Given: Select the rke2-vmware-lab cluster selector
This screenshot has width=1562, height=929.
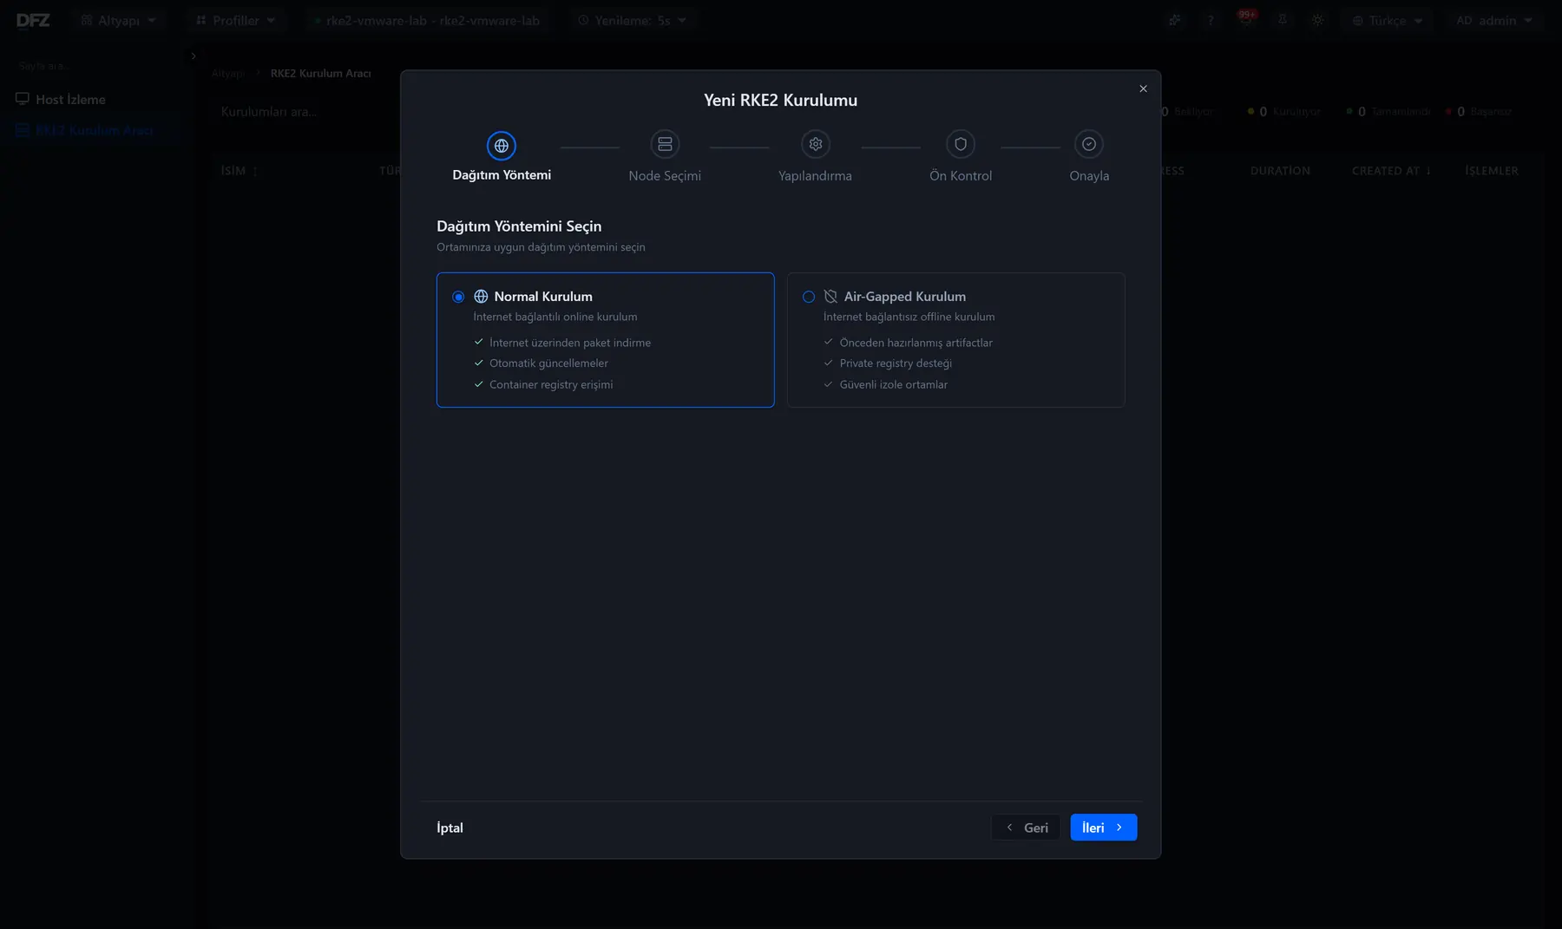Looking at the screenshot, I should pos(427,20).
